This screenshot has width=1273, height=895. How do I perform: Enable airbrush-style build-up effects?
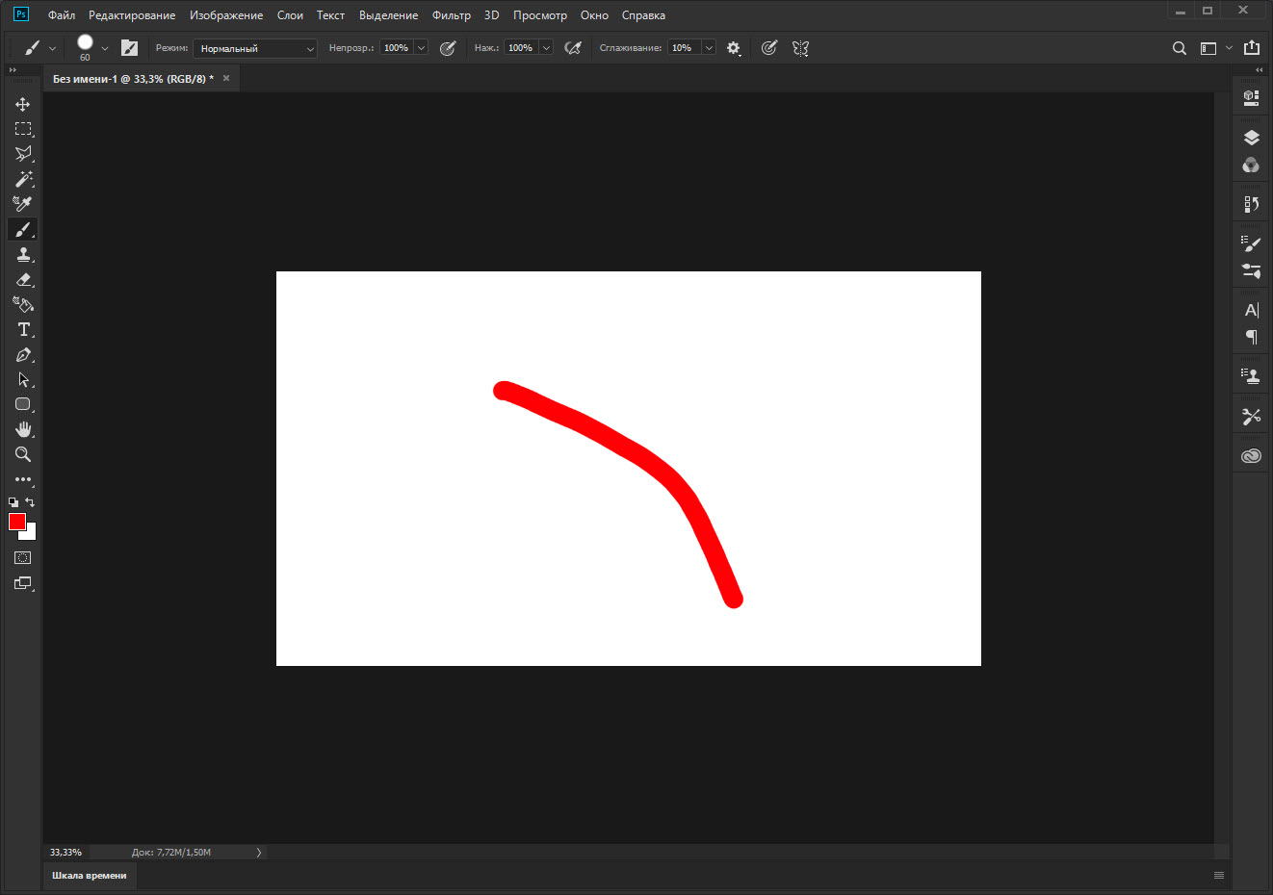click(573, 48)
